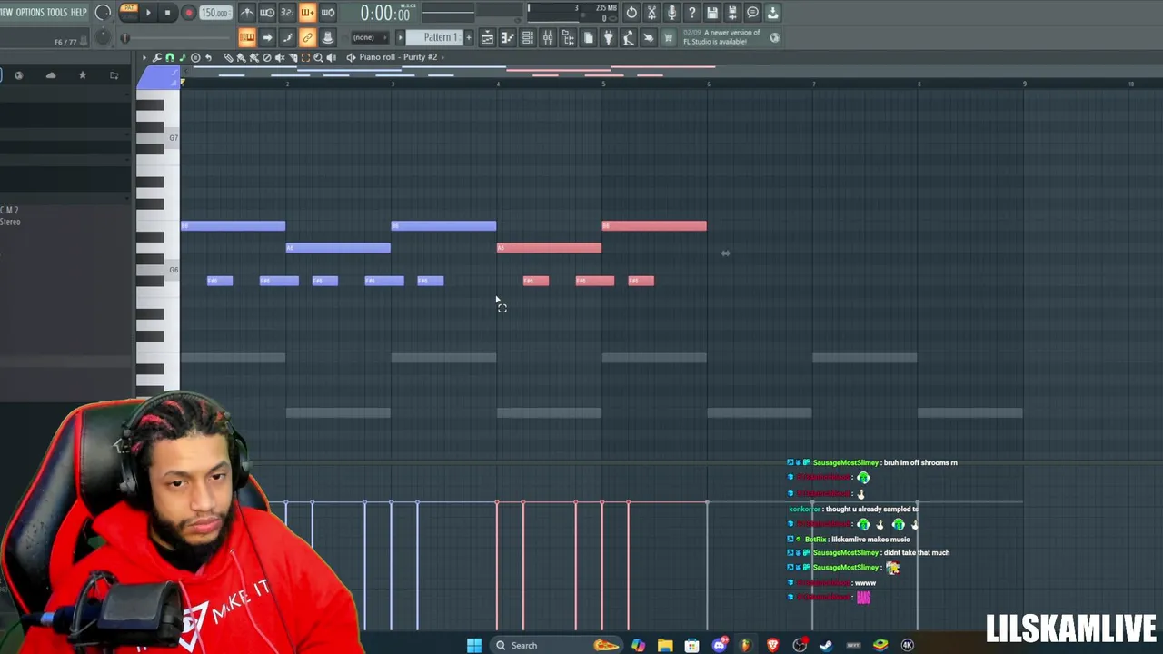Open the HELP menu
The image size is (1163, 654).
click(79, 13)
